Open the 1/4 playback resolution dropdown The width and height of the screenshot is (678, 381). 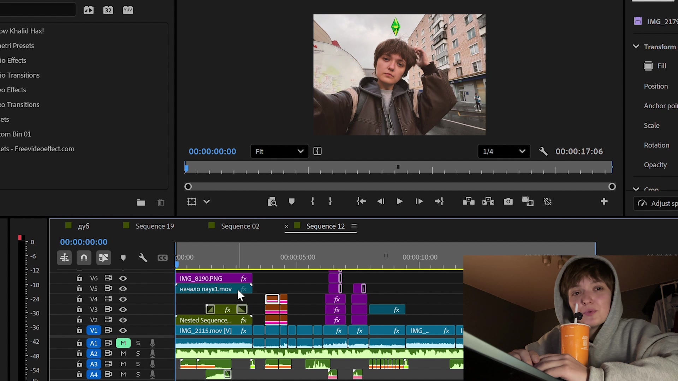coord(504,151)
